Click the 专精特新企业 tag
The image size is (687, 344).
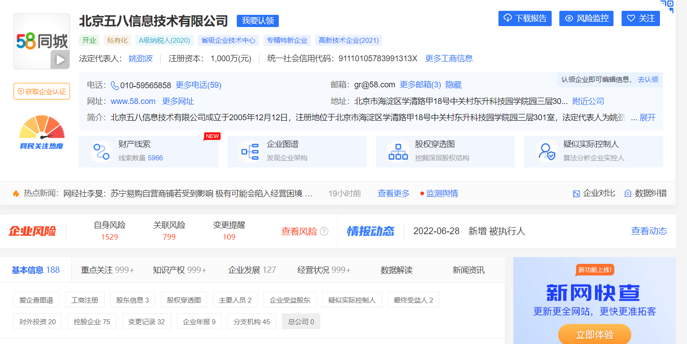point(287,40)
